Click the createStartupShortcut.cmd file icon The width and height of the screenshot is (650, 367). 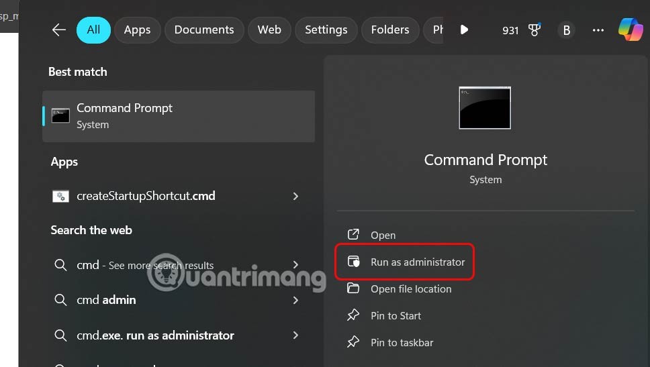[60, 197]
